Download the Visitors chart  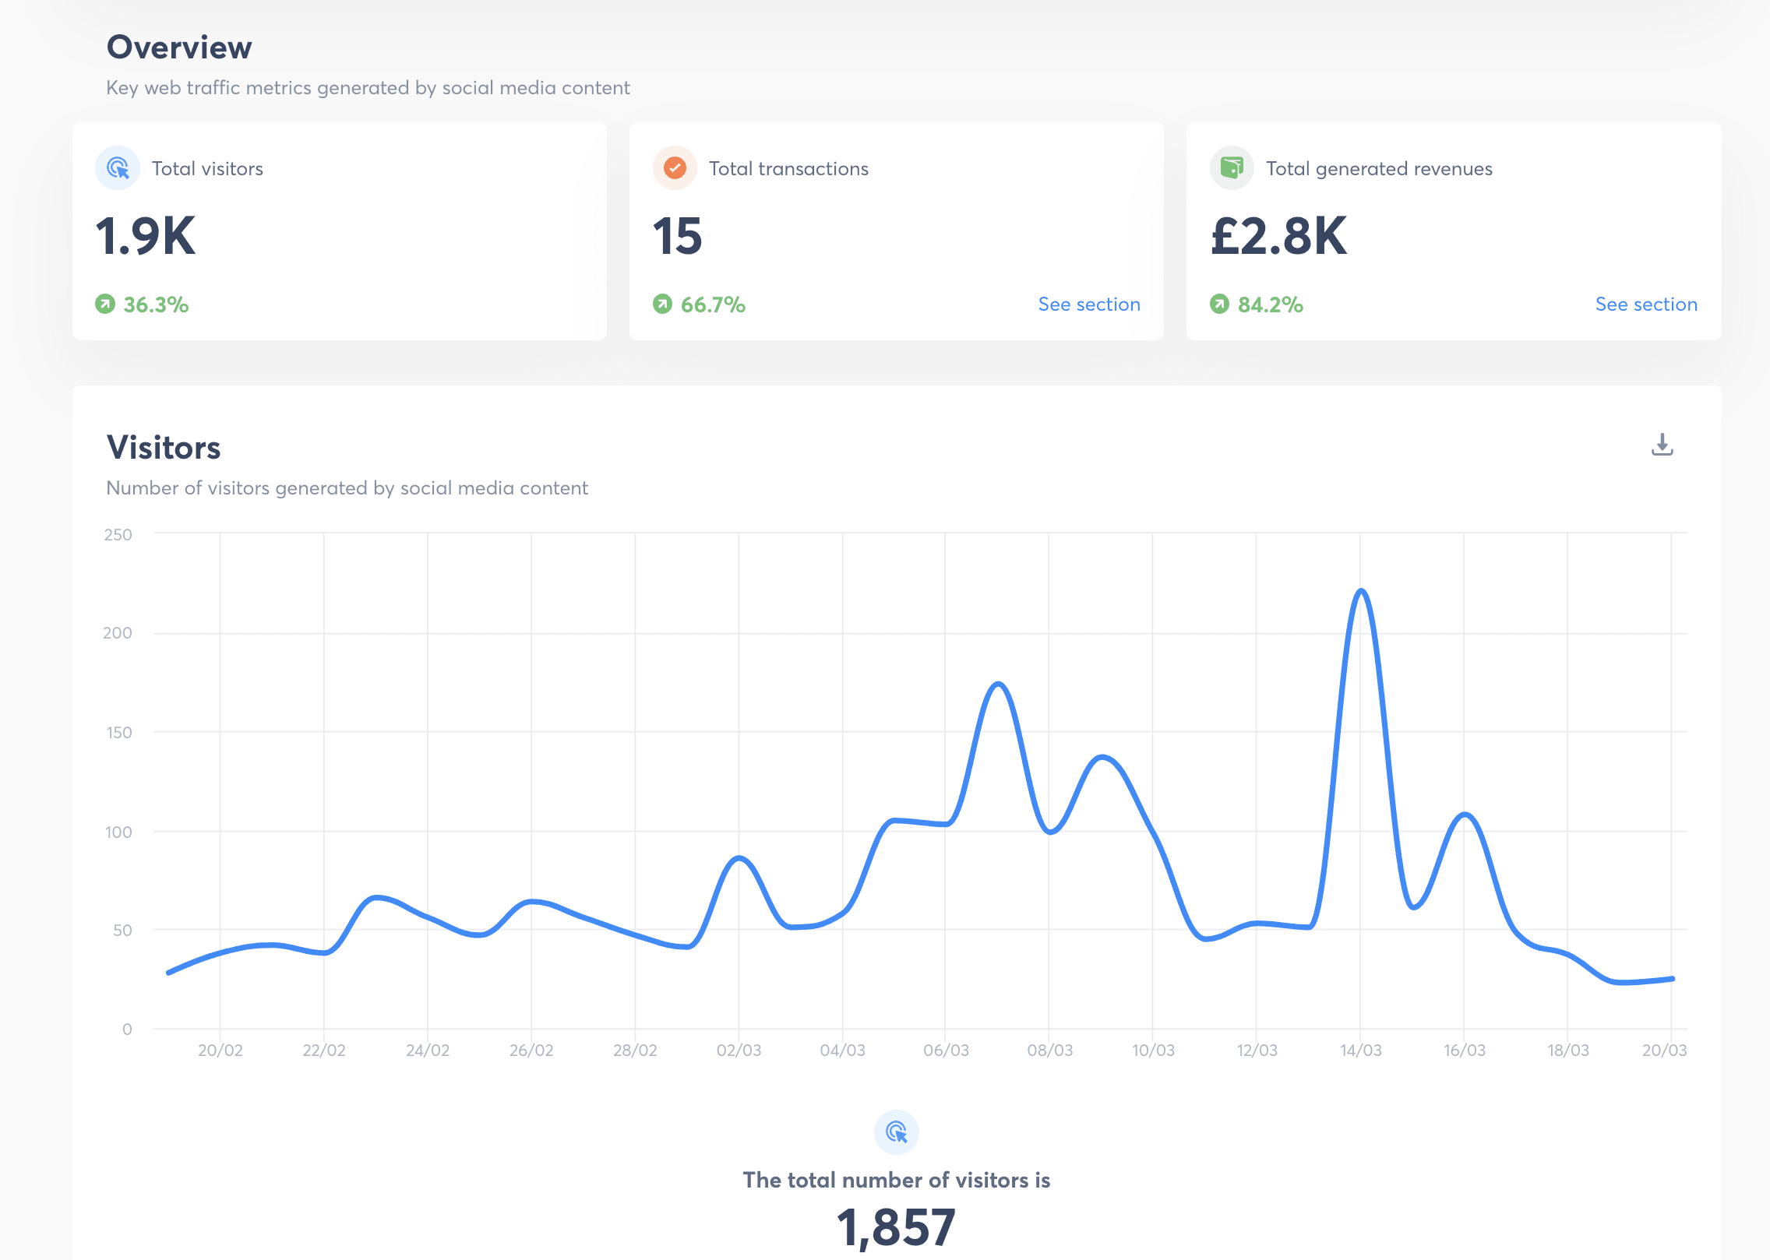[1662, 445]
